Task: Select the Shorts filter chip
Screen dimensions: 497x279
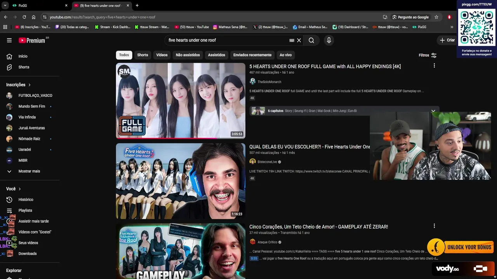Action: coord(142,55)
